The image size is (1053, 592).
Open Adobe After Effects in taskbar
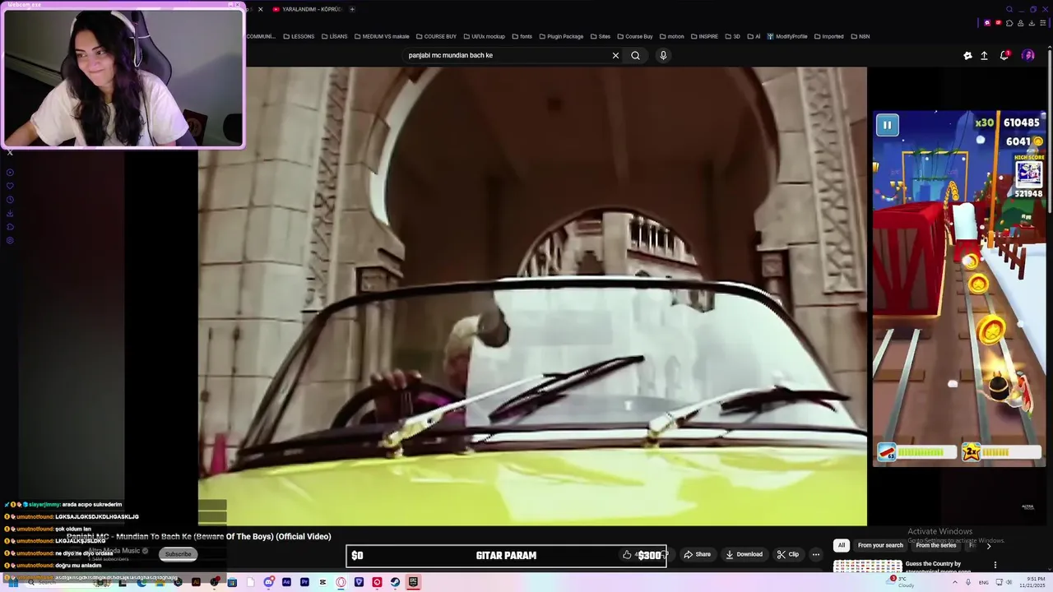point(286,582)
